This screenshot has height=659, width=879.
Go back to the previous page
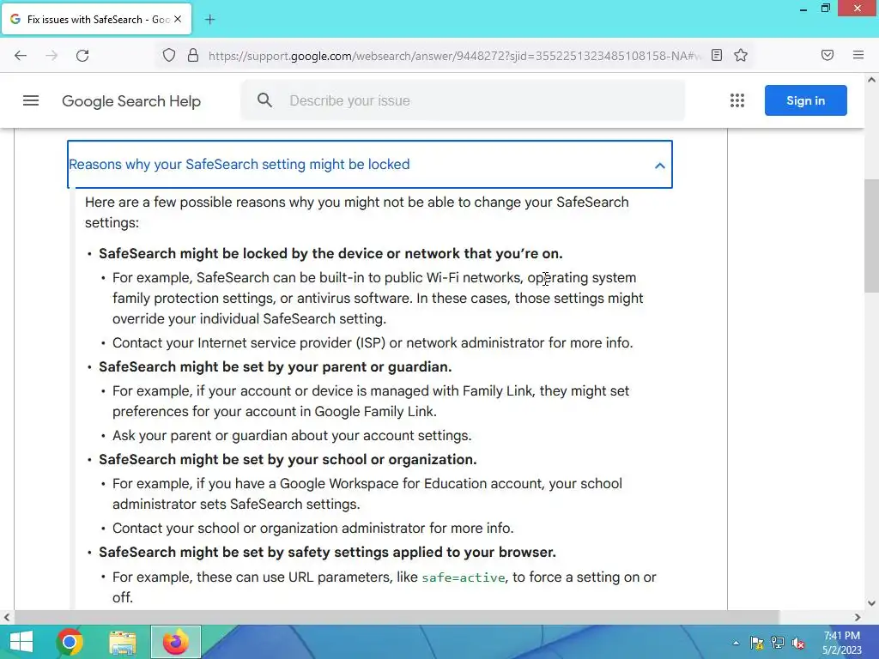tap(21, 56)
